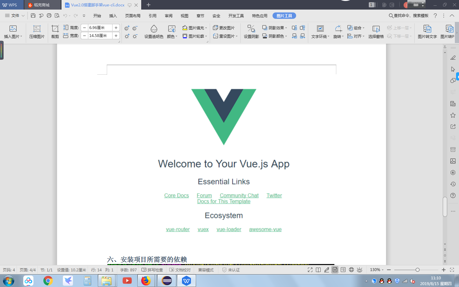Click the Print icon in the quick toolbar

[x=49, y=15]
